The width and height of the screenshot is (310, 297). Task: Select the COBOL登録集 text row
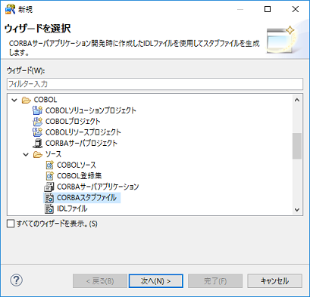coord(80,176)
